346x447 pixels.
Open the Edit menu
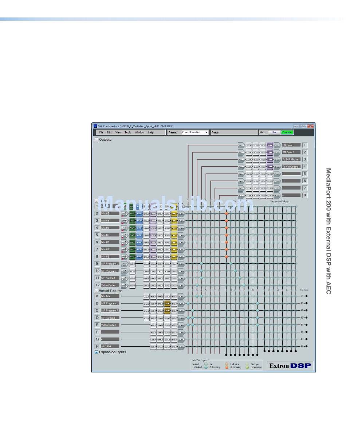[109, 132]
